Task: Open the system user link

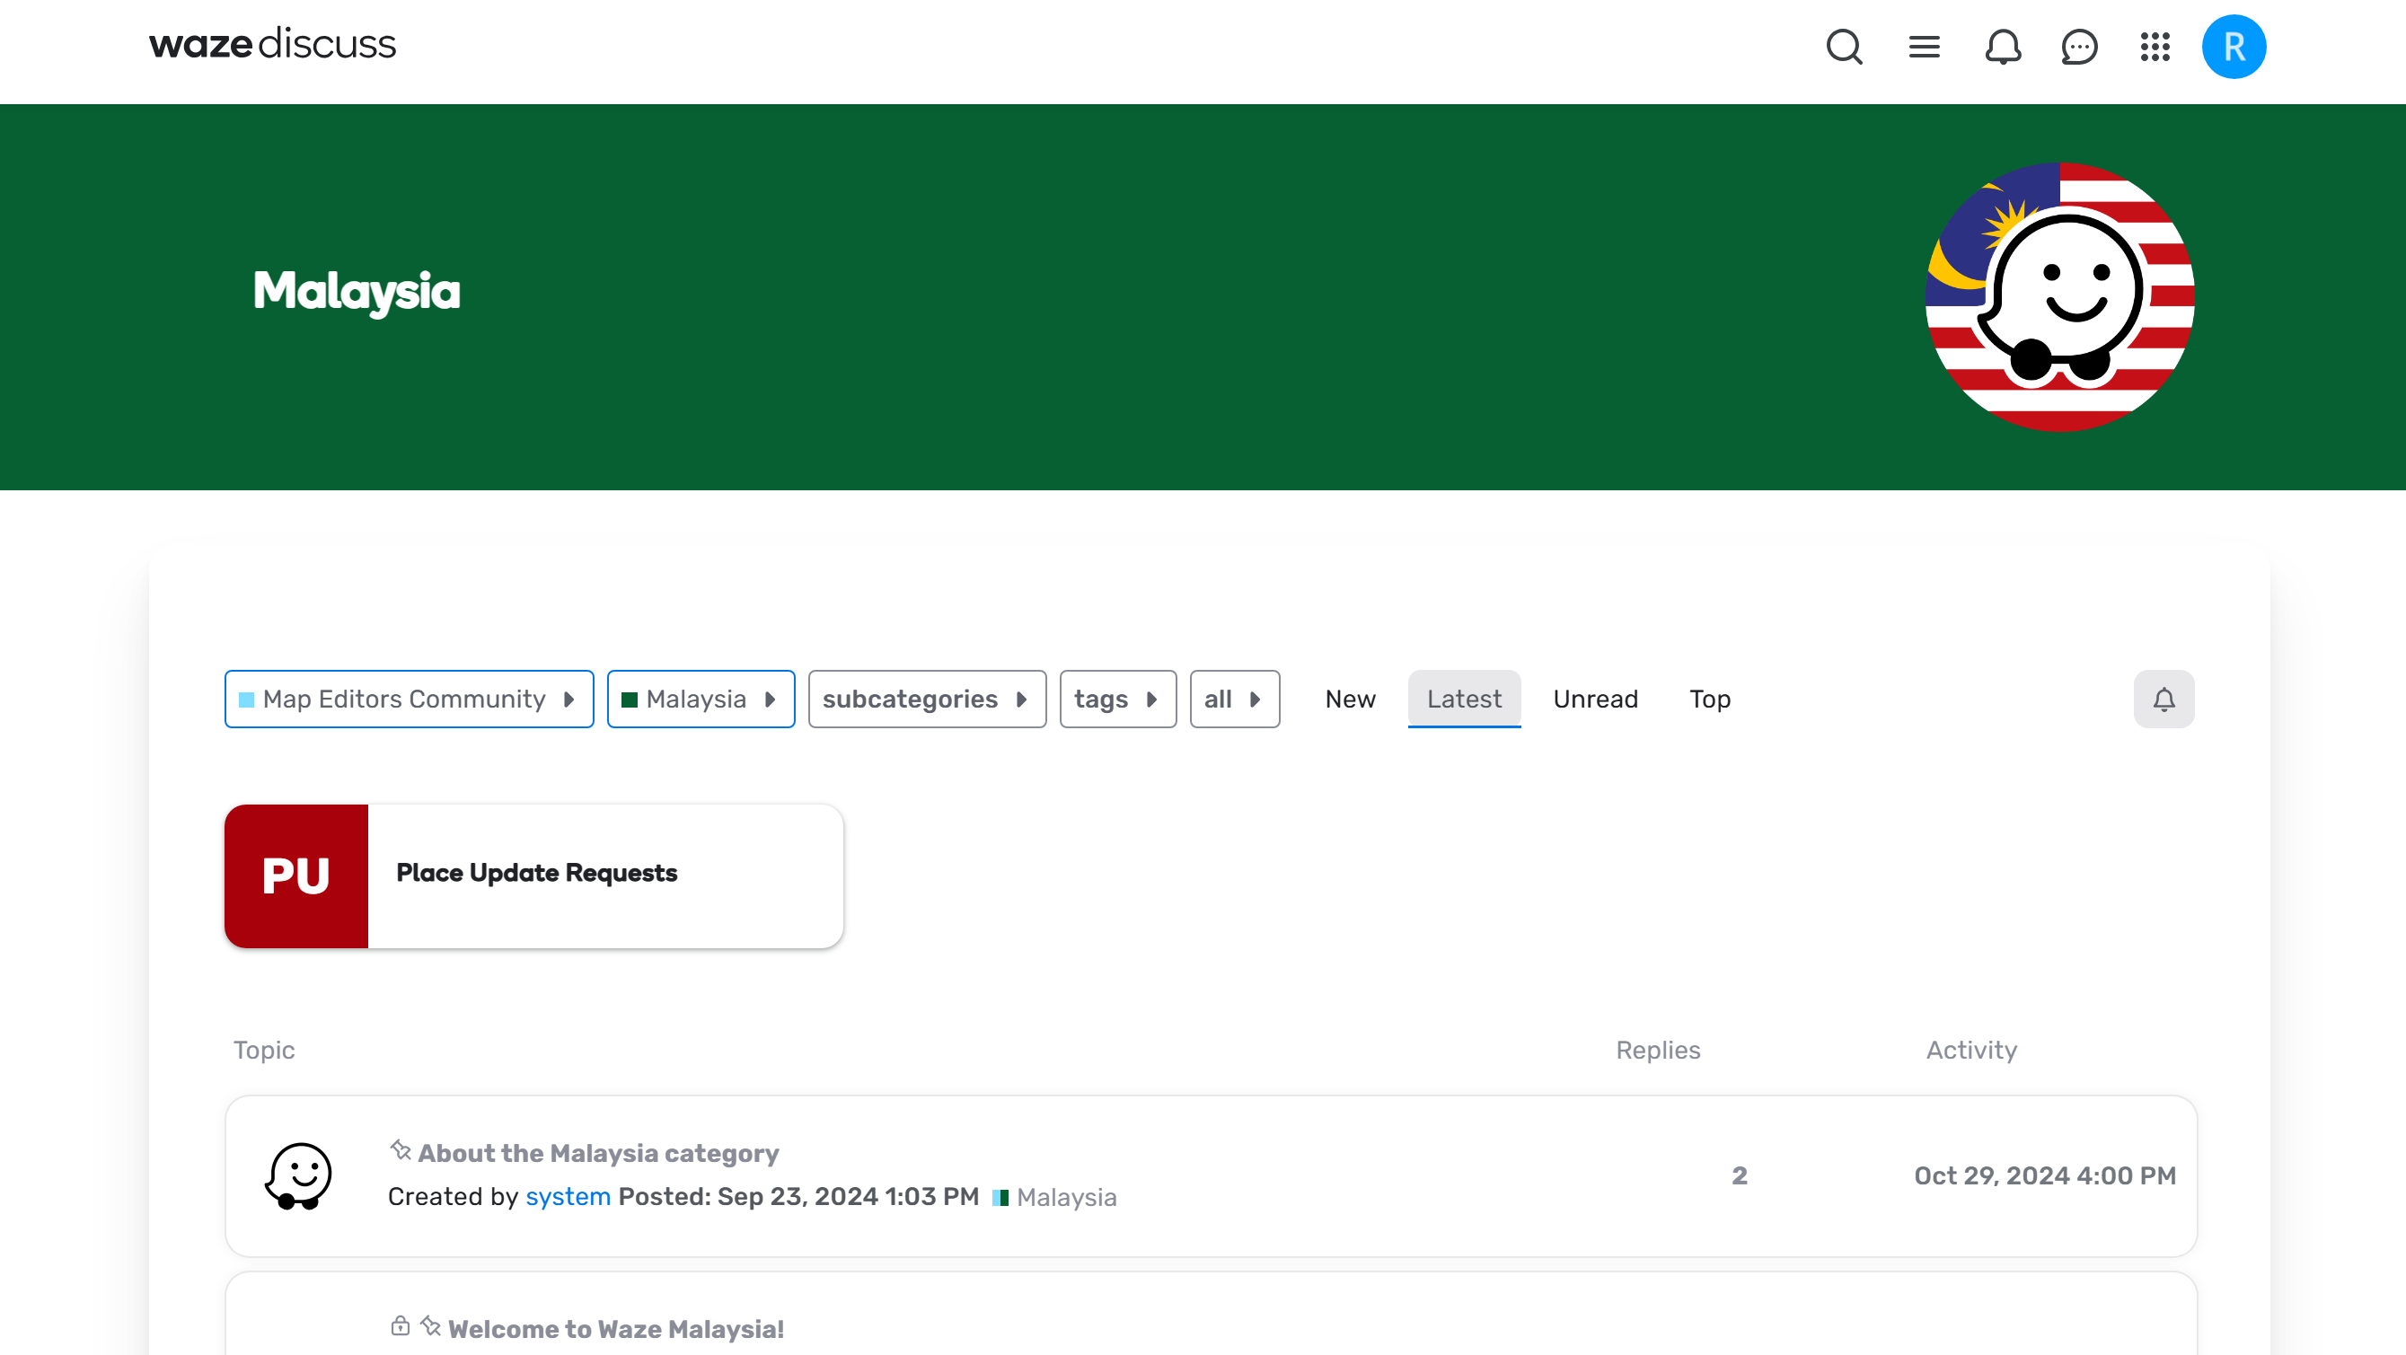Action: (568, 1196)
